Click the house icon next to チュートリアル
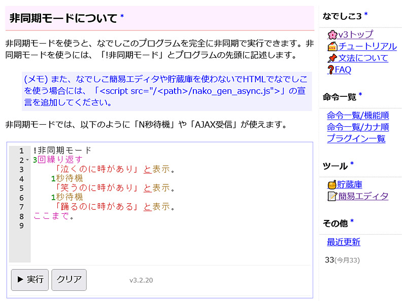Viewport: 406px width, 301px height. coord(332,45)
